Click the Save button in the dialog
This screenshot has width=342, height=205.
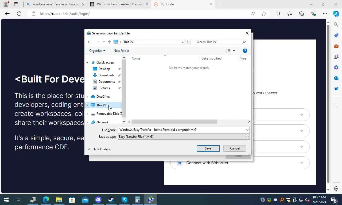click(x=208, y=148)
